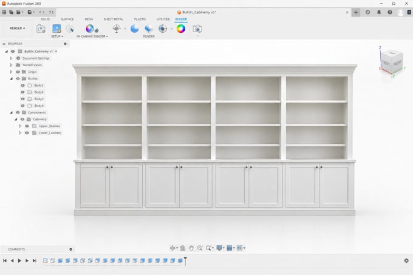Open the color wheel Texture Map Controls
The image size is (413, 275).
pyautogui.click(x=181, y=29)
